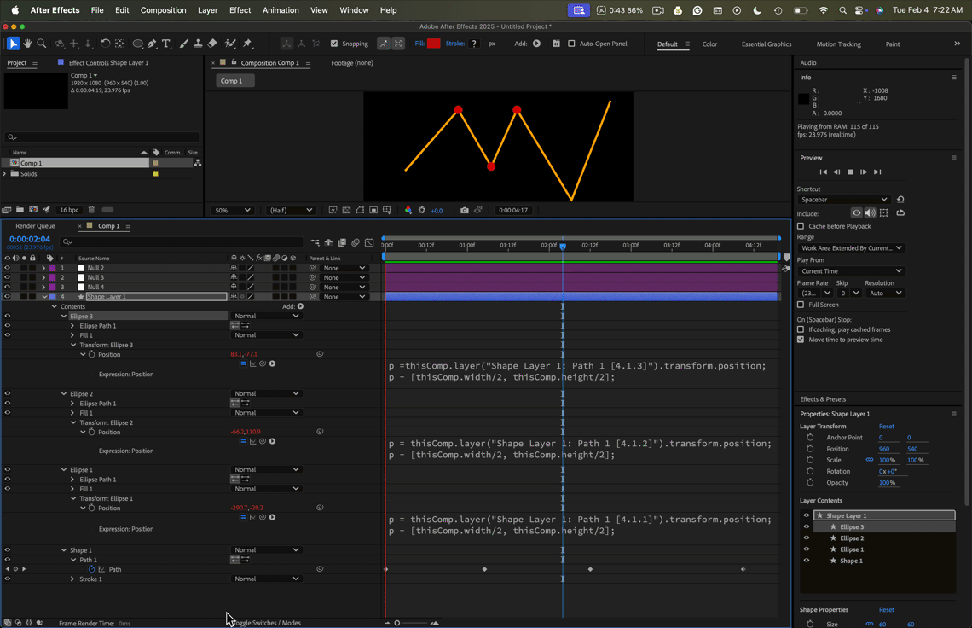Select the Selection arrow tool

[13, 44]
